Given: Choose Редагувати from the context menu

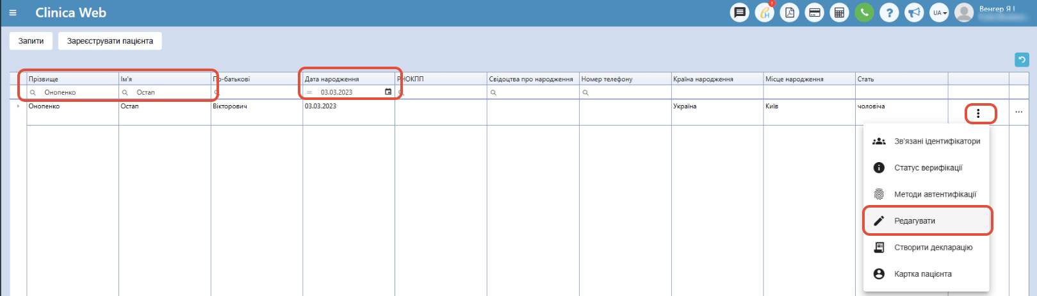Looking at the screenshot, I should point(926,221).
